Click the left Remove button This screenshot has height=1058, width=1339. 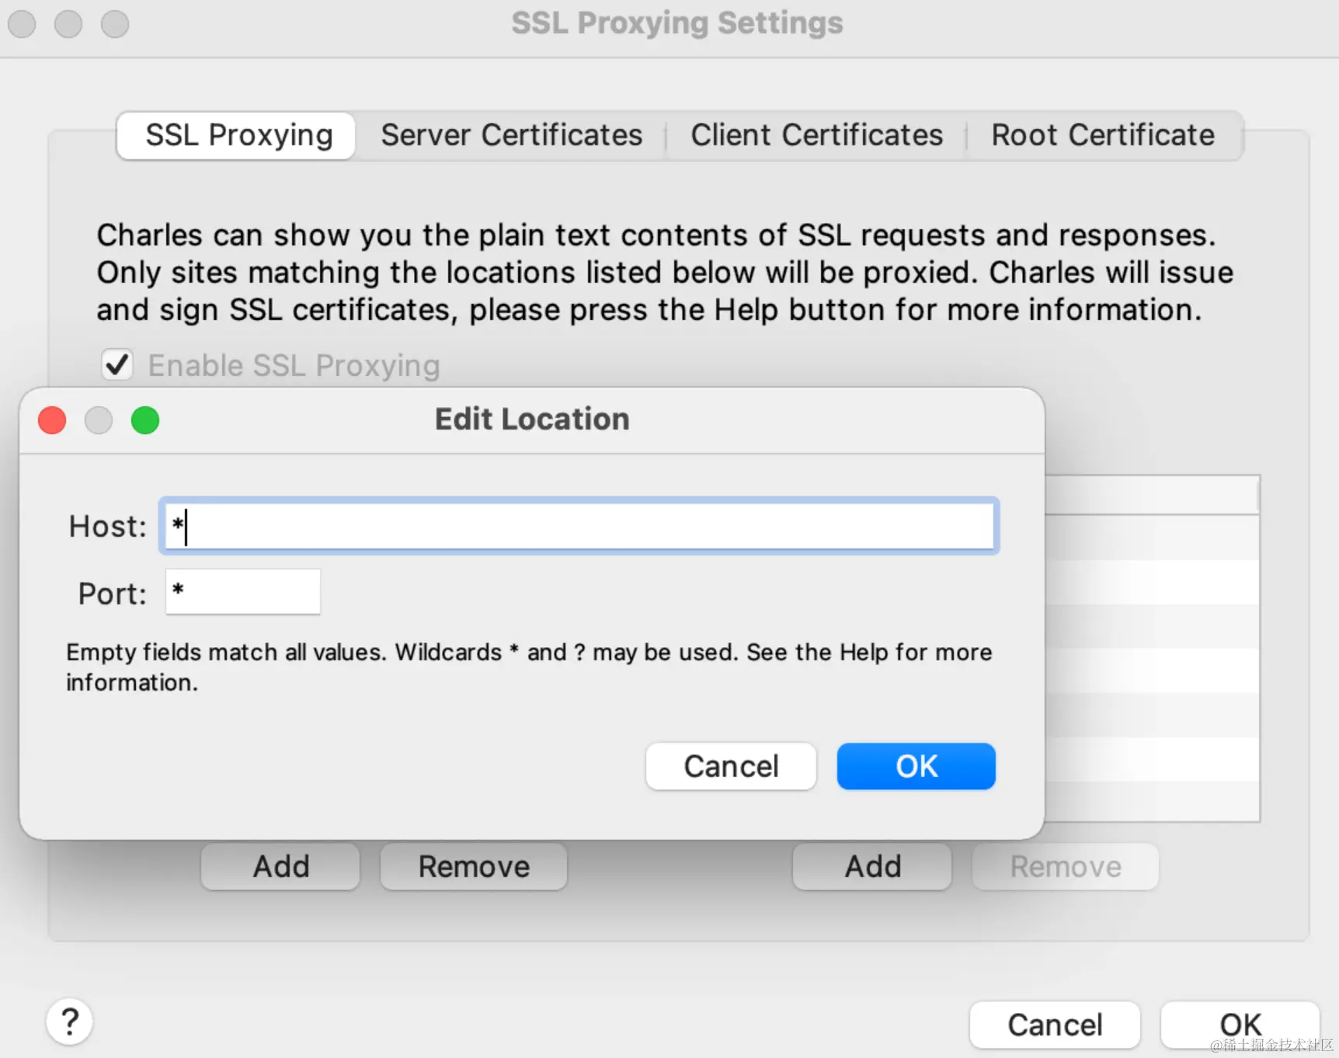pos(474,867)
